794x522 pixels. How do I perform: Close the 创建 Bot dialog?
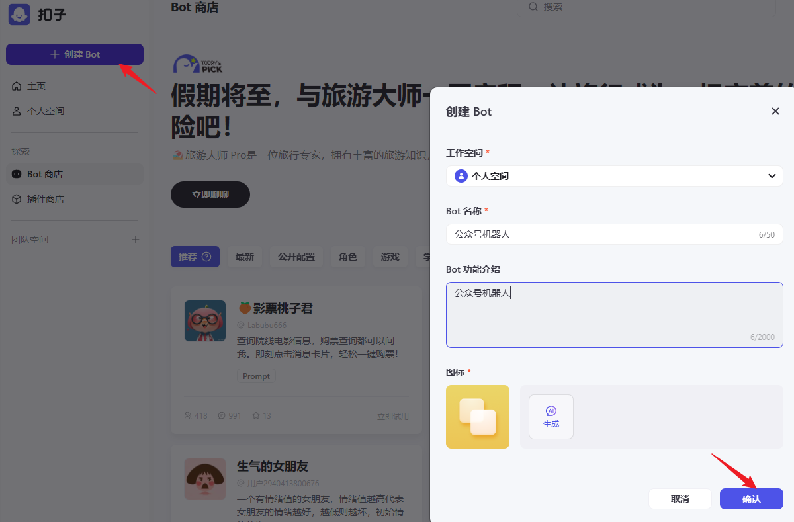pyautogui.click(x=775, y=111)
